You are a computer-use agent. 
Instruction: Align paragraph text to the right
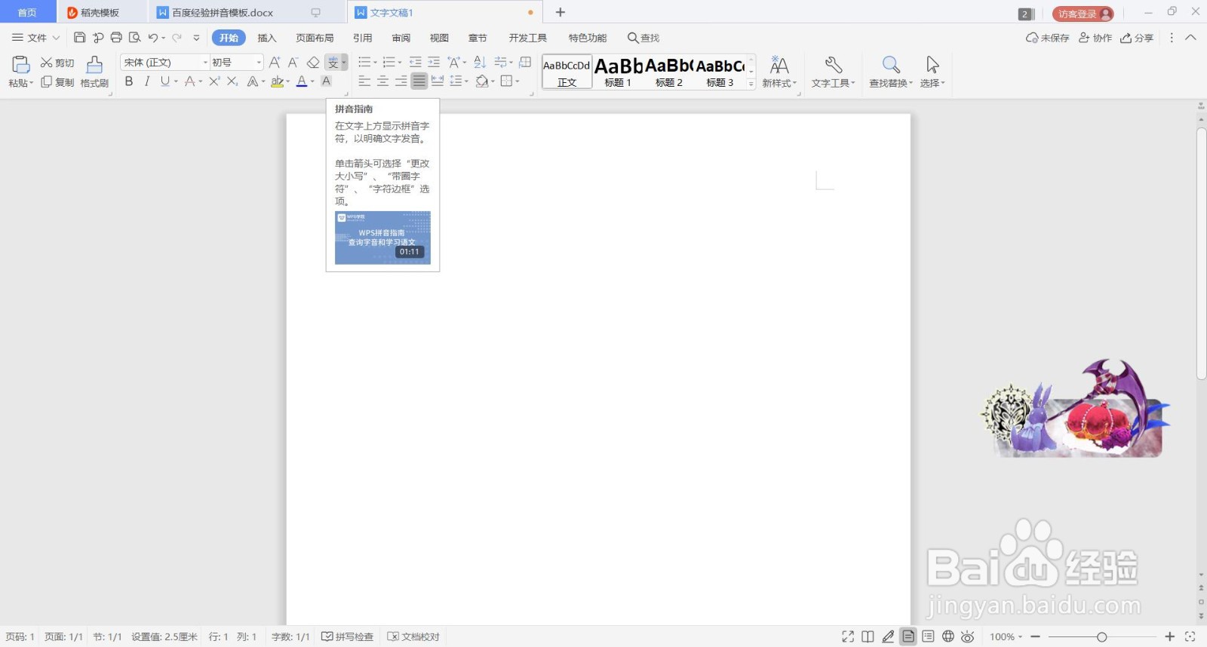pyautogui.click(x=401, y=81)
